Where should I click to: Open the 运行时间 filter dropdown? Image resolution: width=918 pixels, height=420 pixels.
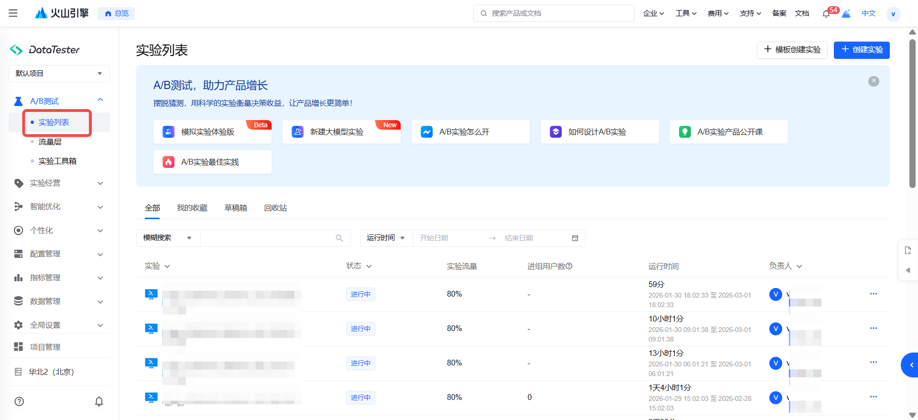pyautogui.click(x=386, y=238)
